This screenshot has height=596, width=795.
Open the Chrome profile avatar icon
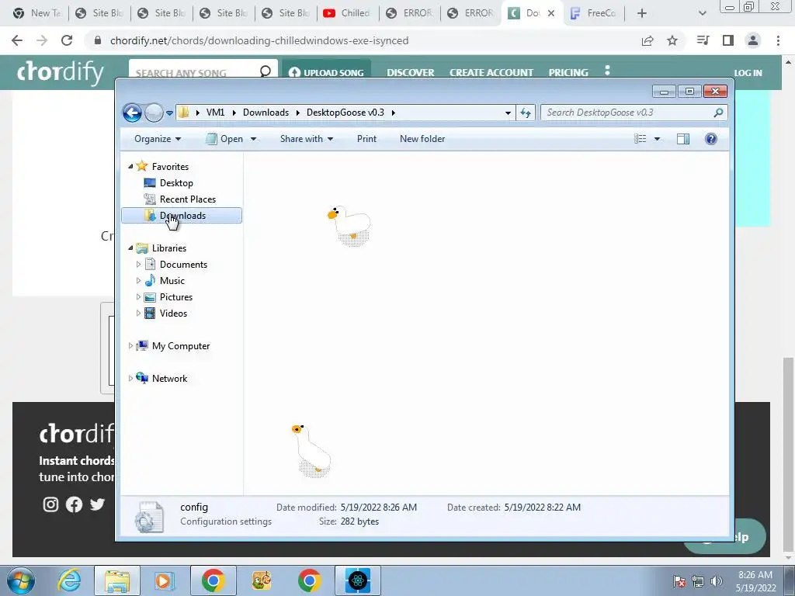point(753,40)
